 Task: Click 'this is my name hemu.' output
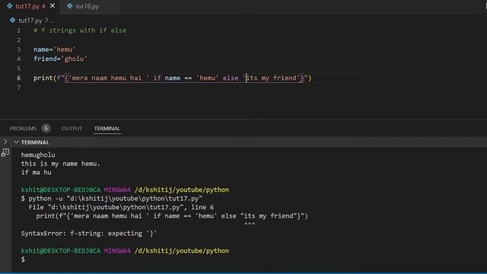61,164
